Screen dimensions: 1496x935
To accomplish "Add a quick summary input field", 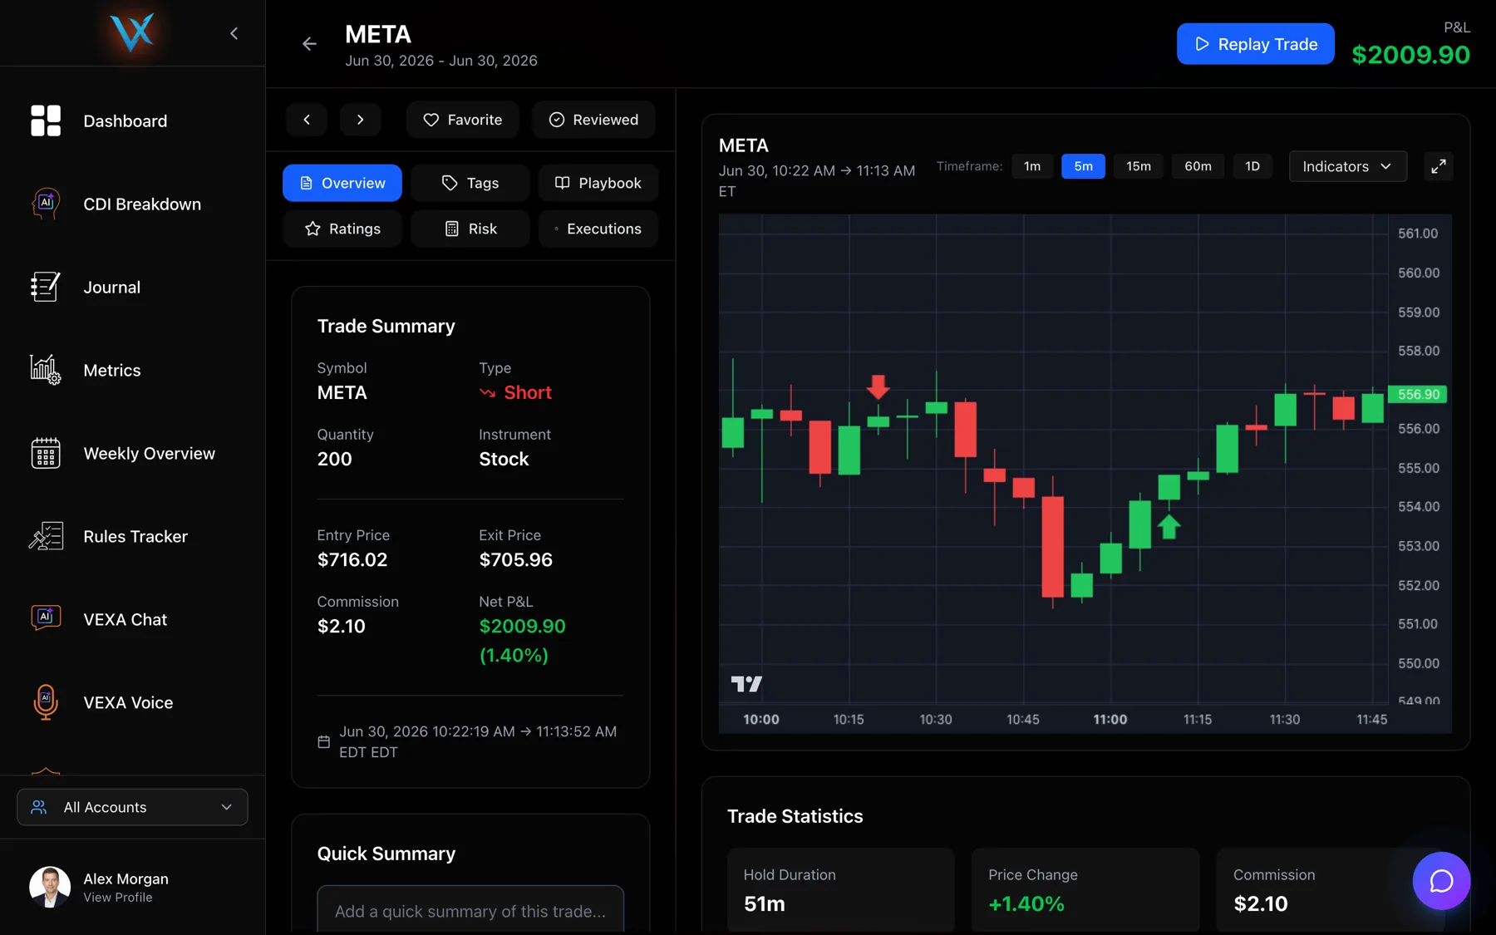I will (470, 910).
